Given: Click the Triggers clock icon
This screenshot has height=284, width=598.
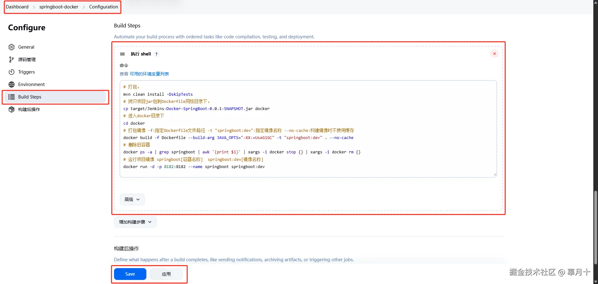Looking at the screenshot, I should pyautogui.click(x=12, y=72).
